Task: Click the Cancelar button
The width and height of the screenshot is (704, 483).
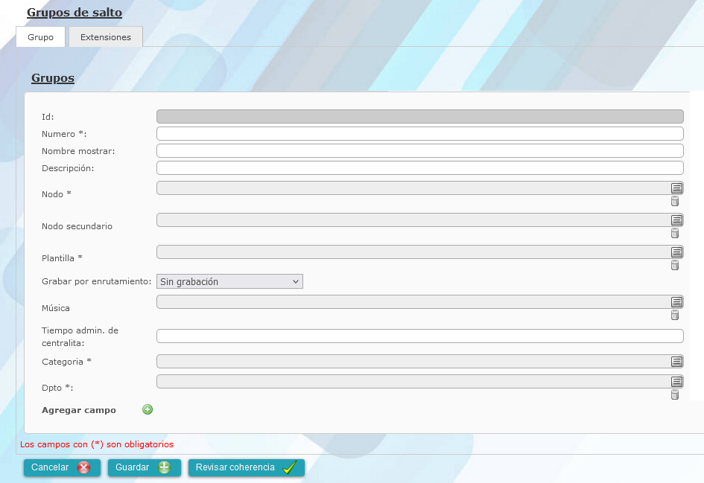Action: click(x=62, y=467)
